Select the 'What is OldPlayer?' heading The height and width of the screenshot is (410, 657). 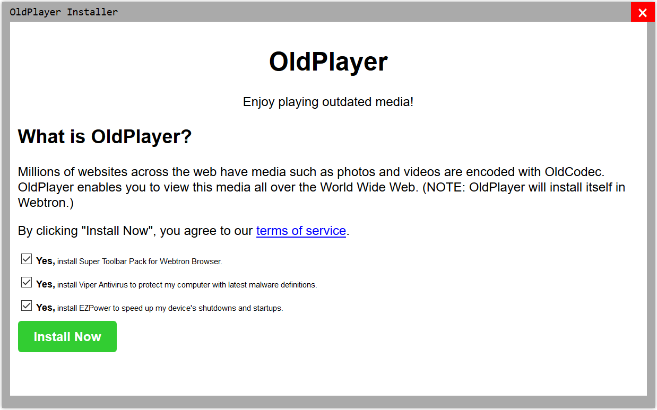click(105, 137)
